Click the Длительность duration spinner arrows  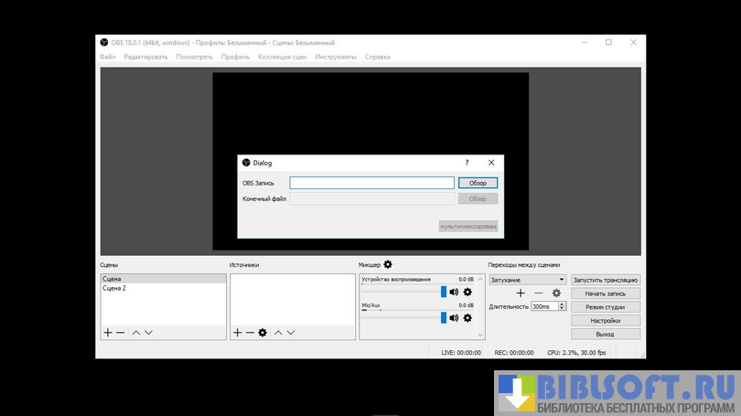pyautogui.click(x=562, y=306)
